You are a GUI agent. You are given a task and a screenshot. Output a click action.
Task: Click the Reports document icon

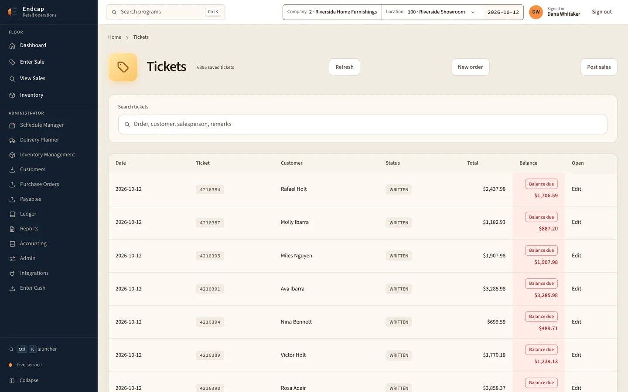(12, 229)
